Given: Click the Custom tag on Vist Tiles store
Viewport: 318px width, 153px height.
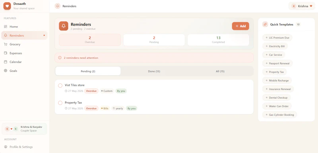Looking at the screenshot, I should coord(107,91).
